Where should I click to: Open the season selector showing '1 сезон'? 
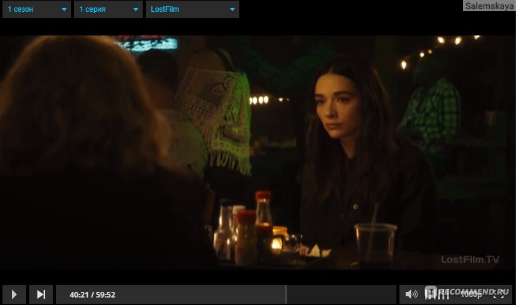point(37,9)
